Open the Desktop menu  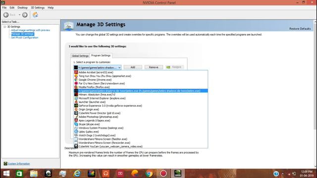click(22, 8)
